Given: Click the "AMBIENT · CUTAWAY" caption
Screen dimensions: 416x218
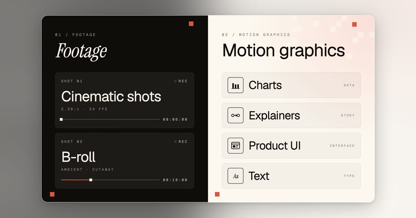Looking at the screenshot, I should click(88, 170).
